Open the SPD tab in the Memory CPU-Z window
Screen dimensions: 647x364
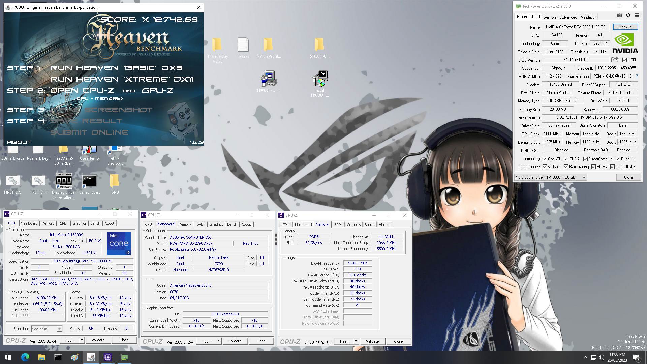click(x=337, y=225)
